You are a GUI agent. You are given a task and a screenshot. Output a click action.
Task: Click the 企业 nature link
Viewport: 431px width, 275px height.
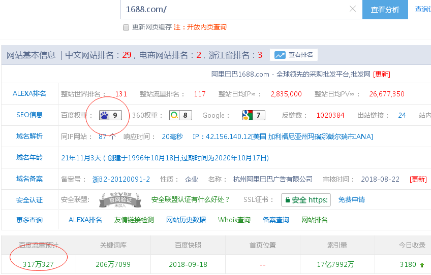tap(191, 179)
